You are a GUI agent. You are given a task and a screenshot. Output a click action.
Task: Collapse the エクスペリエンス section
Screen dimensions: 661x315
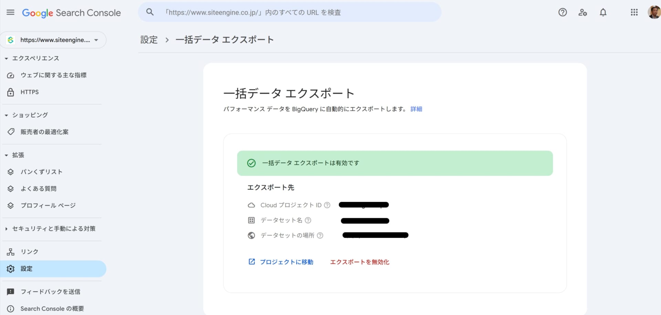tap(6, 58)
